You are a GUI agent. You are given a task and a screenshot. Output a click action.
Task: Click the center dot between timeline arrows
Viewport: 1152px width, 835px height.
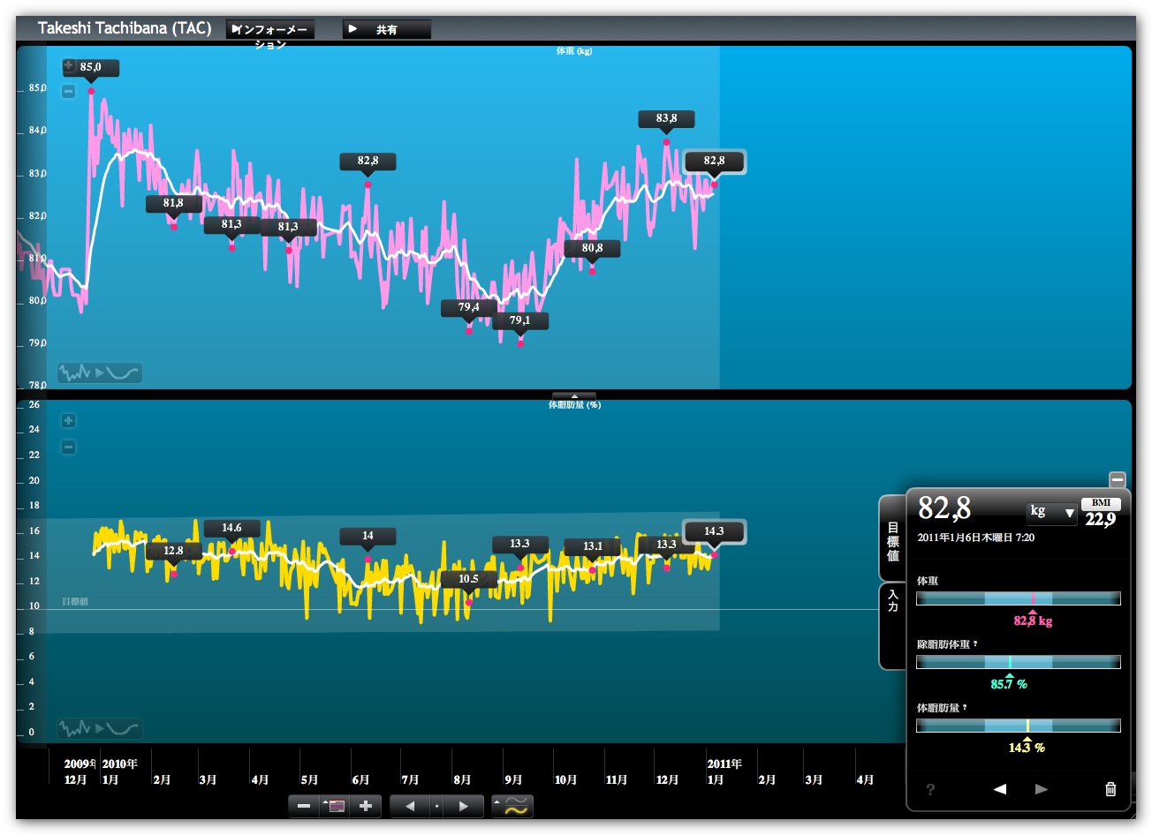pos(436,806)
